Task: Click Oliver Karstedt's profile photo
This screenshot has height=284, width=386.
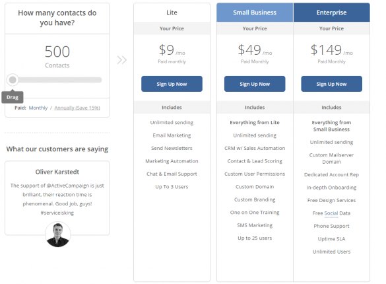Action: tap(58, 234)
